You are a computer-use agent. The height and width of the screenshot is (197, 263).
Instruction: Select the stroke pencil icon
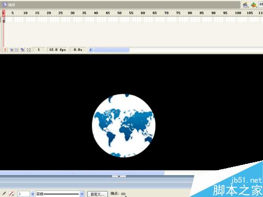(4, 193)
